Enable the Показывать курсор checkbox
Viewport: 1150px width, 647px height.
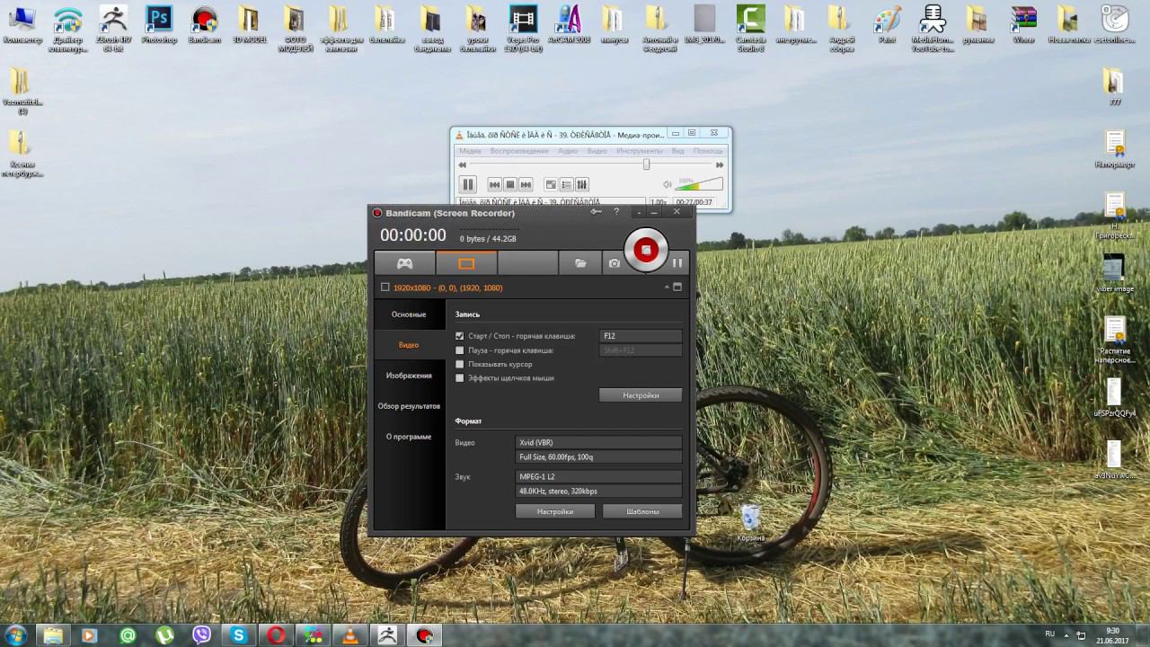pos(460,364)
